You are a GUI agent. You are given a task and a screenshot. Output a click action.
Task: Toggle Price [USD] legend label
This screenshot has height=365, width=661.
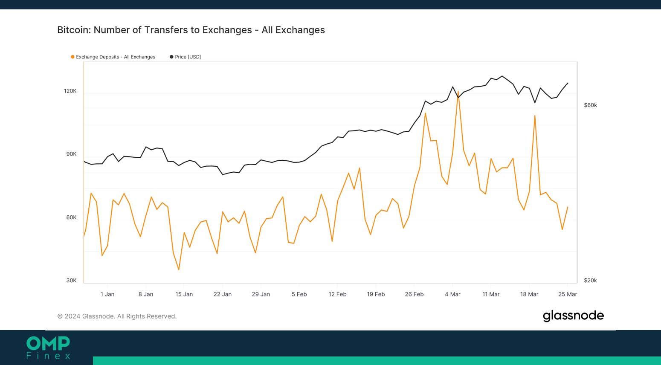pyautogui.click(x=188, y=57)
